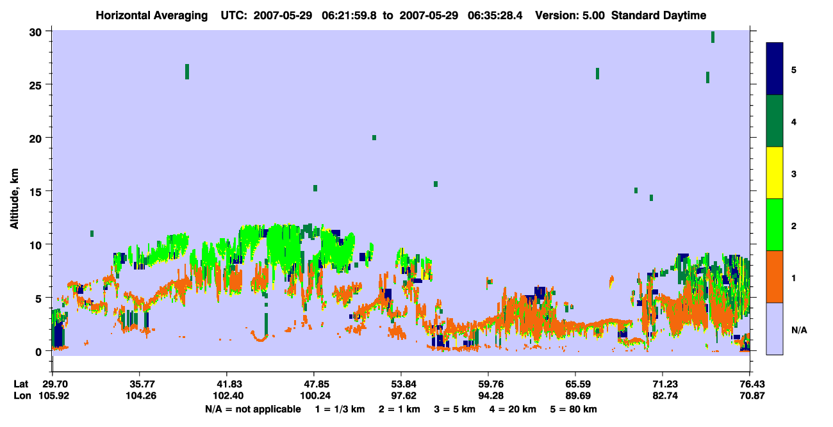Click 'Version: 5.00' in the title
The image size is (833, 427).
tap(569, 15)
